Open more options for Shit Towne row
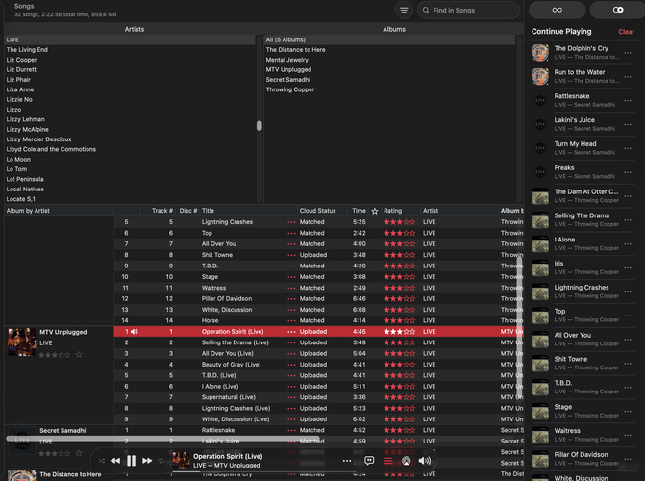Screen dimensions: 645x481 (x=291, y=255)
